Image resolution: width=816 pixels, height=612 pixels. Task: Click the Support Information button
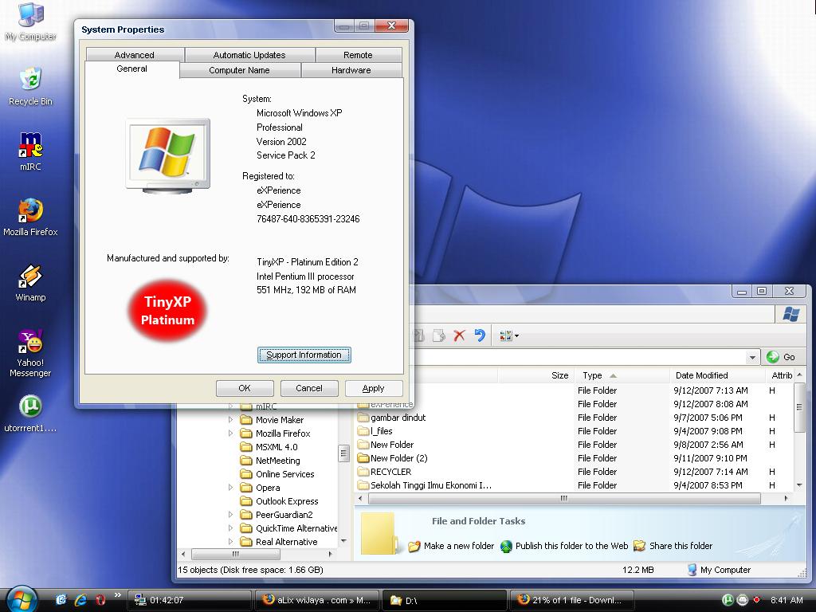(304, 355)
